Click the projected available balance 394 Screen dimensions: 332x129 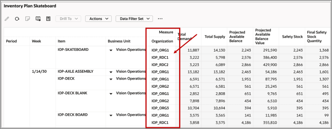248,108
